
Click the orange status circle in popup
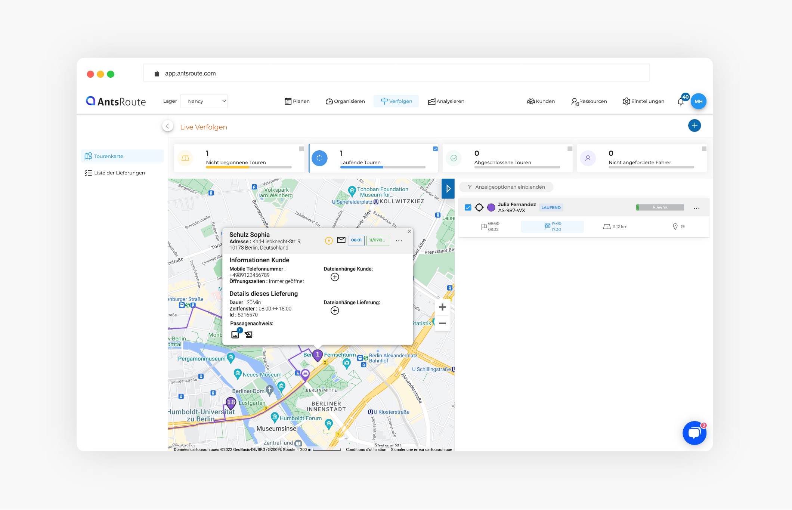pyautogui.click(x=329, y=241)
